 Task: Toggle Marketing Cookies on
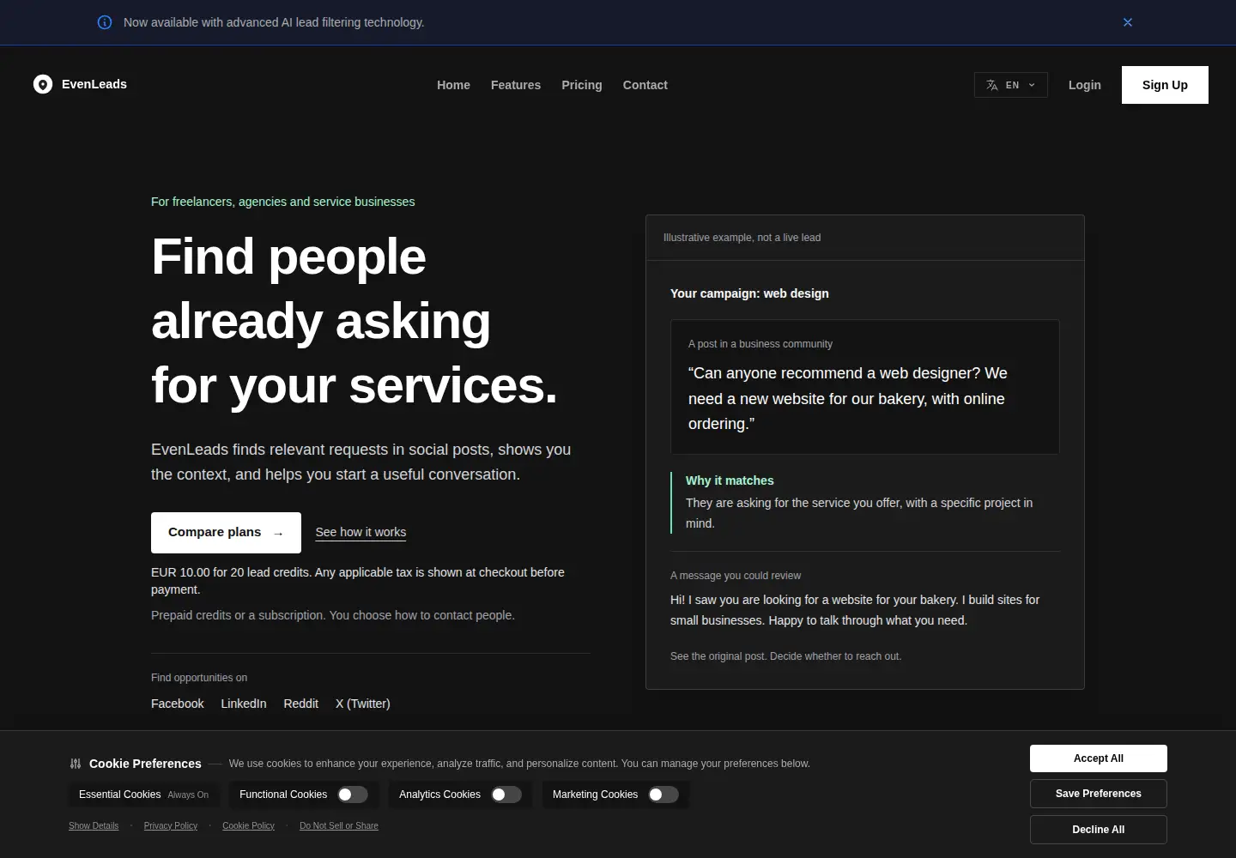coord(663,795)
